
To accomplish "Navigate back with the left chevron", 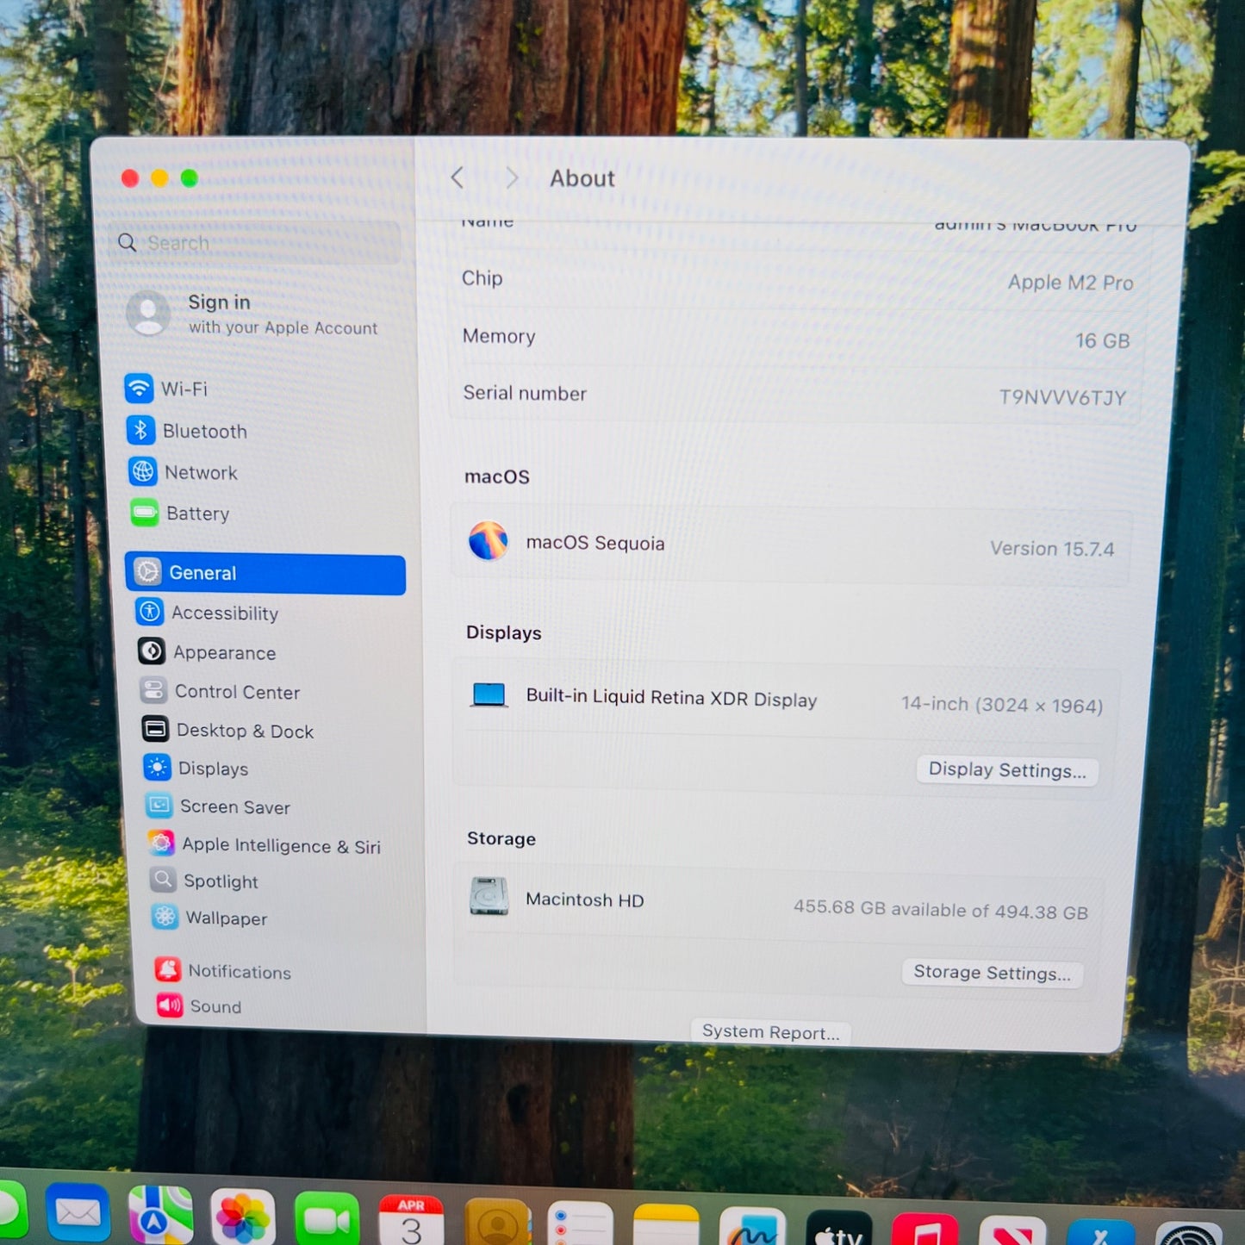I will pos(458,177).
